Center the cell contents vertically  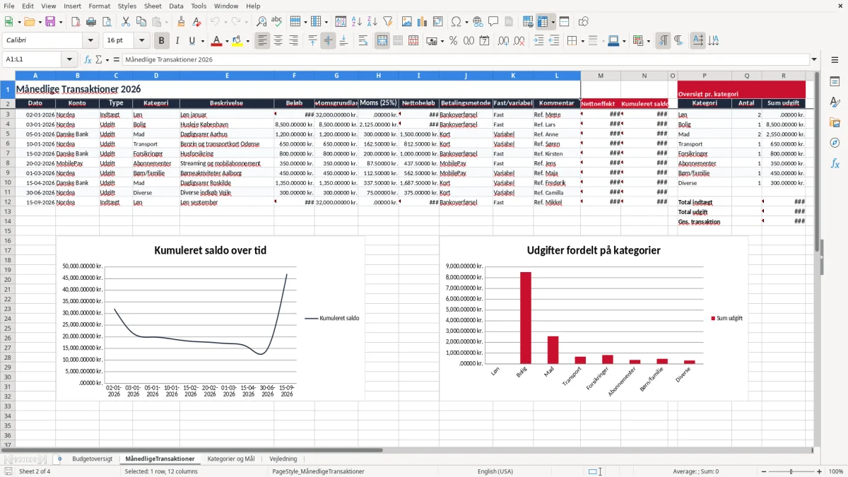328,41
